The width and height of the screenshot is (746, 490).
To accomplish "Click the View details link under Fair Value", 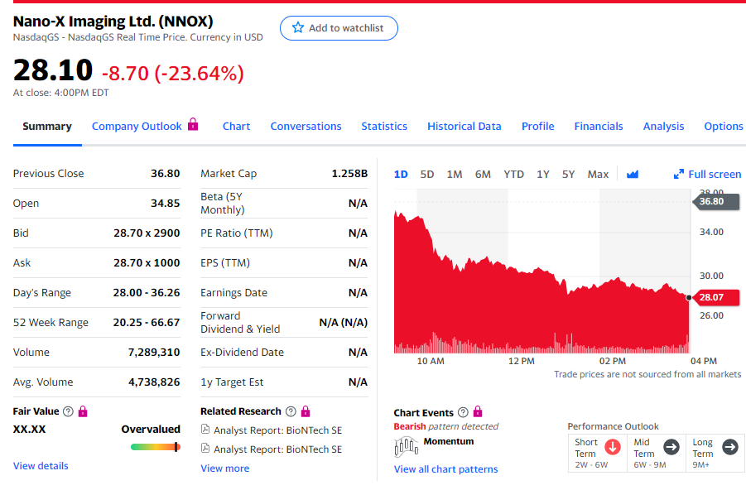I will pyautogui.click(x=41, y=466).
